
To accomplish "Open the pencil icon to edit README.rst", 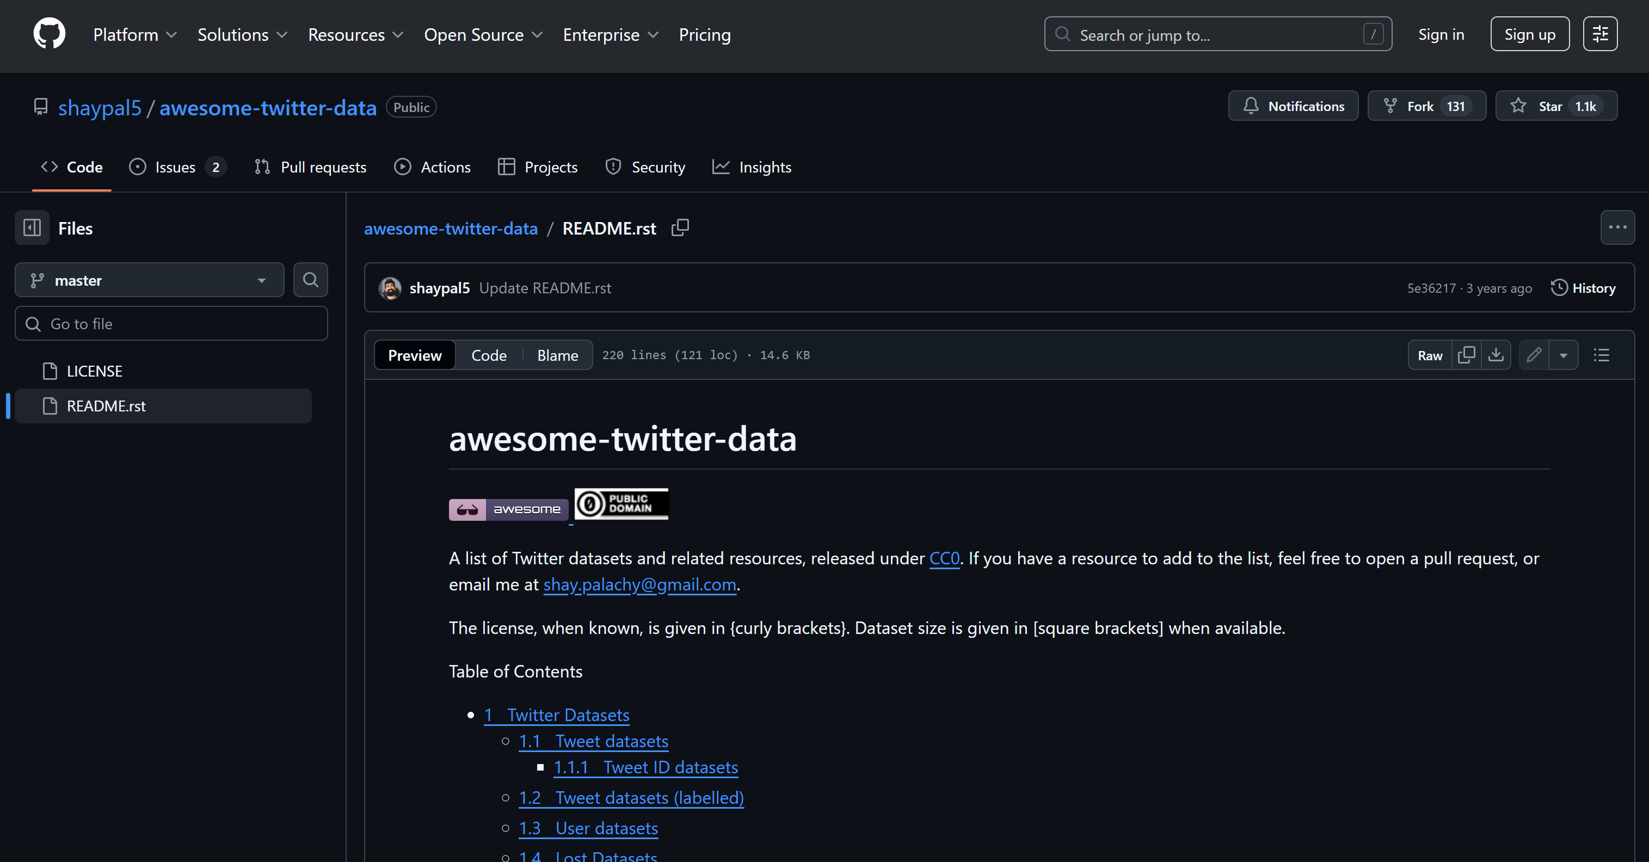I will (1534, 355).
